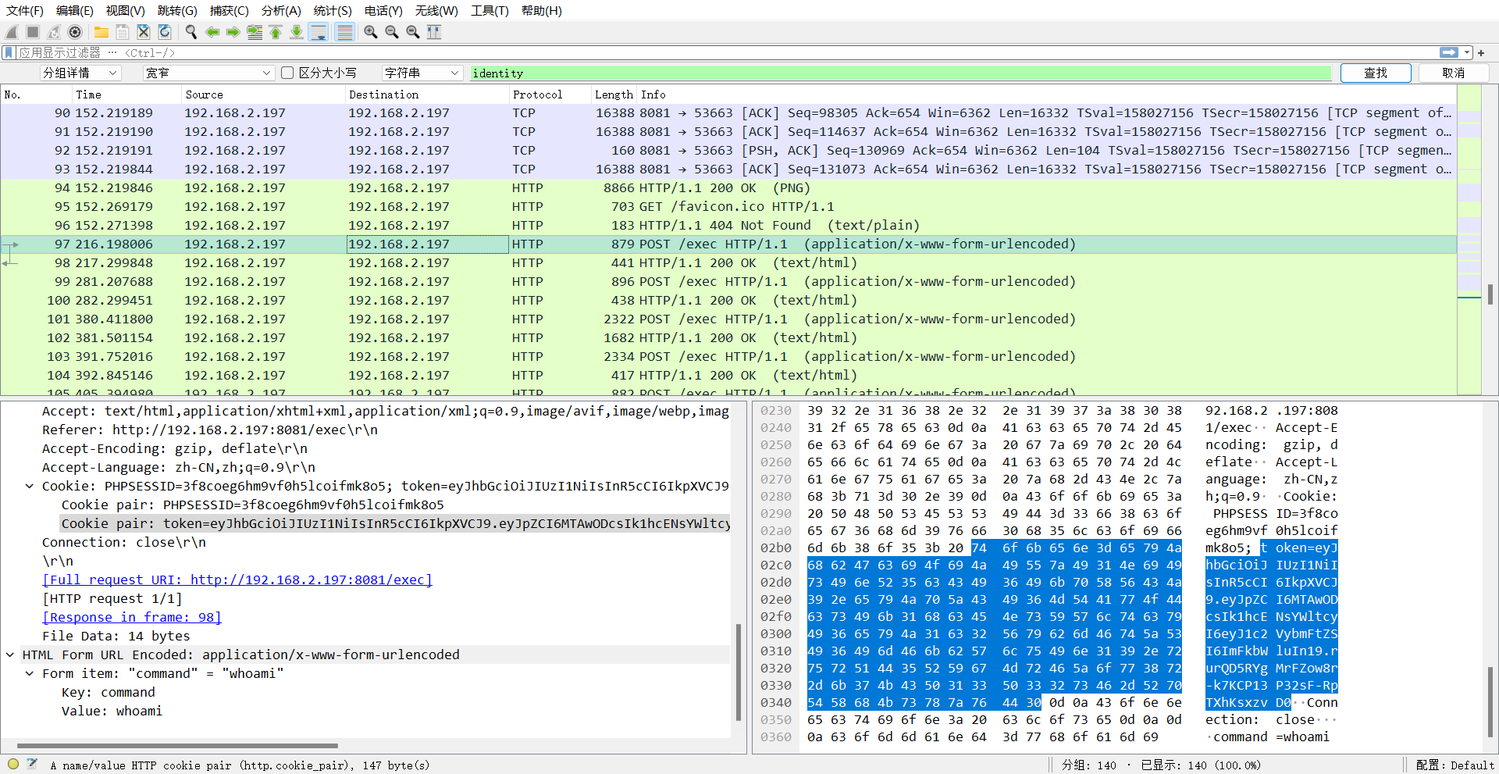Stop capture with the square icon
The image size is (1499, 774).
pyautogui.click(x=33, y=32)
